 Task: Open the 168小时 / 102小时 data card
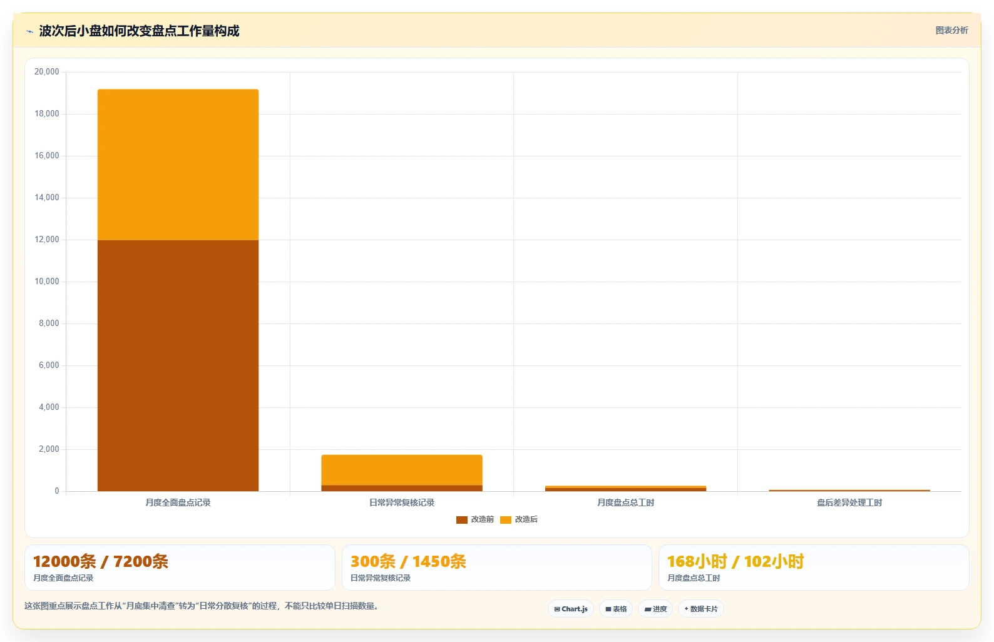click(x=814, y=568)
